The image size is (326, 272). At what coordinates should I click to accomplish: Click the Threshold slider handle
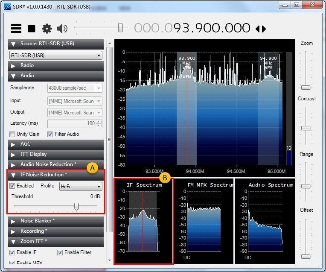point(76,206)
